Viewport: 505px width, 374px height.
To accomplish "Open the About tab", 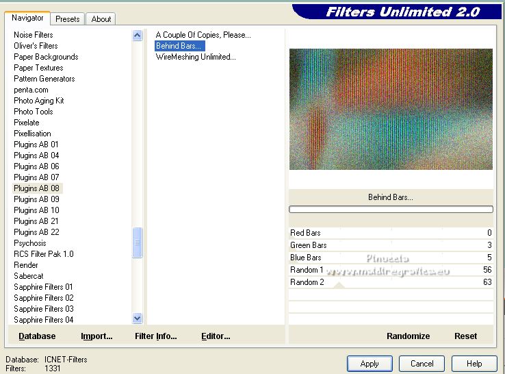I will click(101, 19).
